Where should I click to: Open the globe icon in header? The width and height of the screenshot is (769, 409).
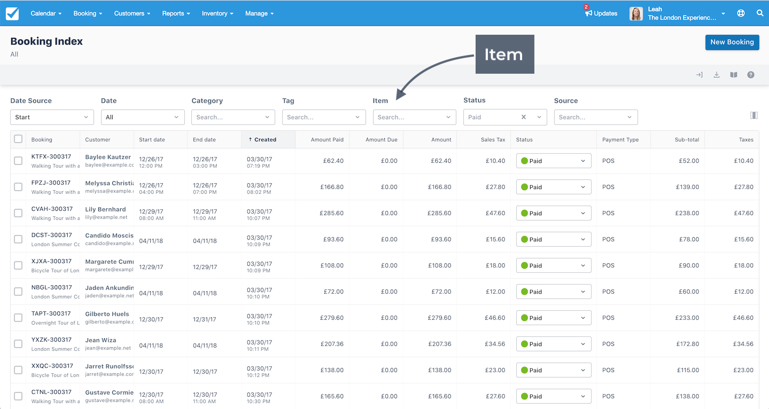coord(741,13)
